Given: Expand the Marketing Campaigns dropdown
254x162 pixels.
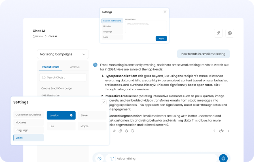Looking at the screenshot, I should 63,54.
